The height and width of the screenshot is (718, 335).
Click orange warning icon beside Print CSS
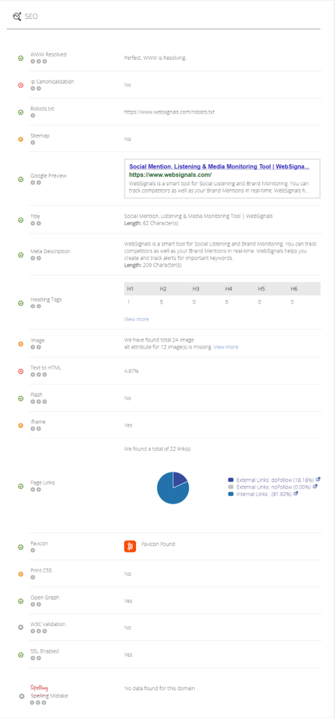pyautogui.click(x=20, y=574)
